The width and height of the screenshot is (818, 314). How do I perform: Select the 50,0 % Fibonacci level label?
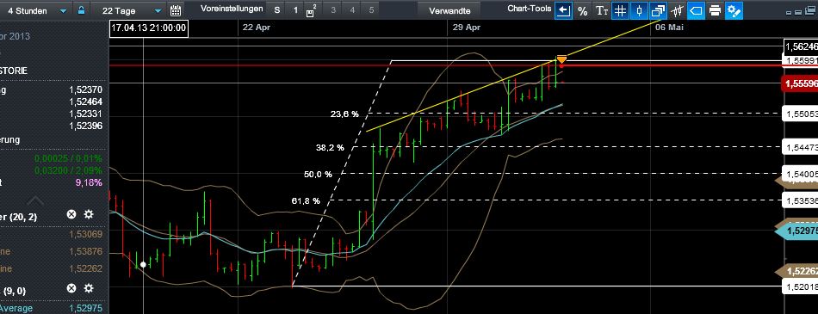click(x=318, y=175)
